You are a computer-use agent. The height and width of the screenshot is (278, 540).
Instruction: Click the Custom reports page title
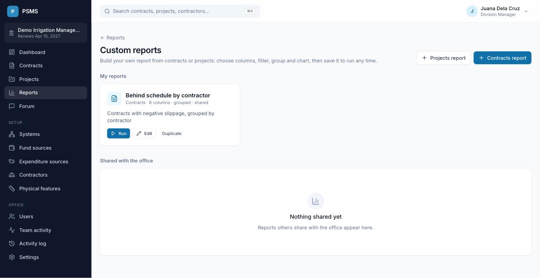tap(131, 50)
